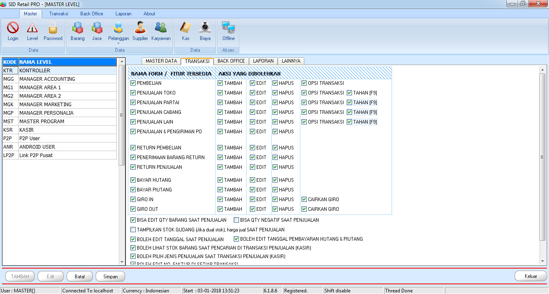Open the Kas cash book icon

coord(186,31)
